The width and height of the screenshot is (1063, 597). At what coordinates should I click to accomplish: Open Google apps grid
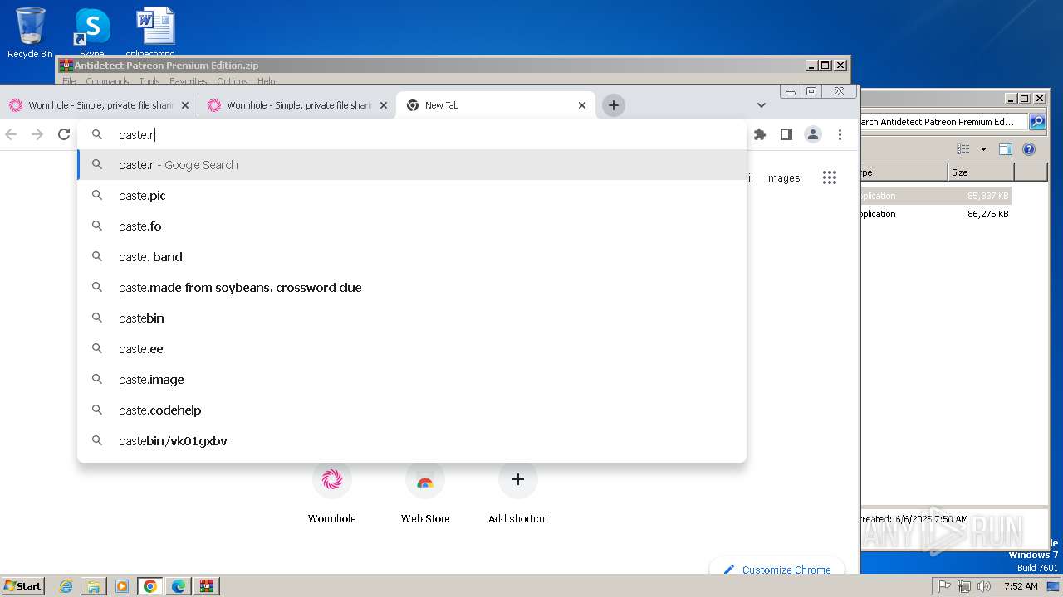coord(830,177)
